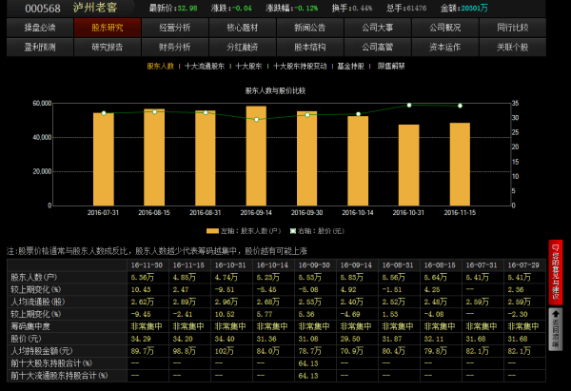571x391 pixels.
Task: Click the 2016-08-15 bar
Action: (154, 157)
